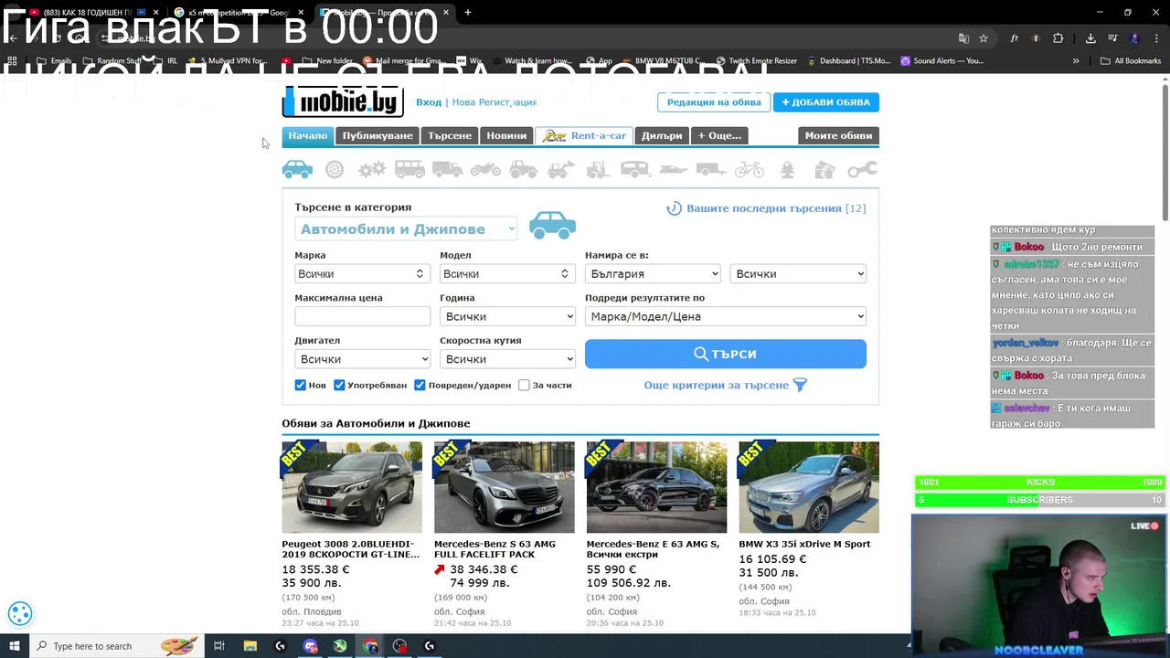Select the services wrench category icon
1170x658 pixels.
(x=862, y=169)
